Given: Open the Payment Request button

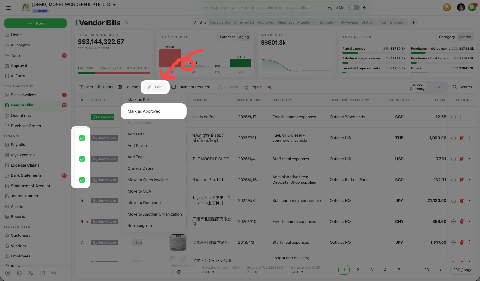Looking at the screenshot, I should tap(191, 87).
